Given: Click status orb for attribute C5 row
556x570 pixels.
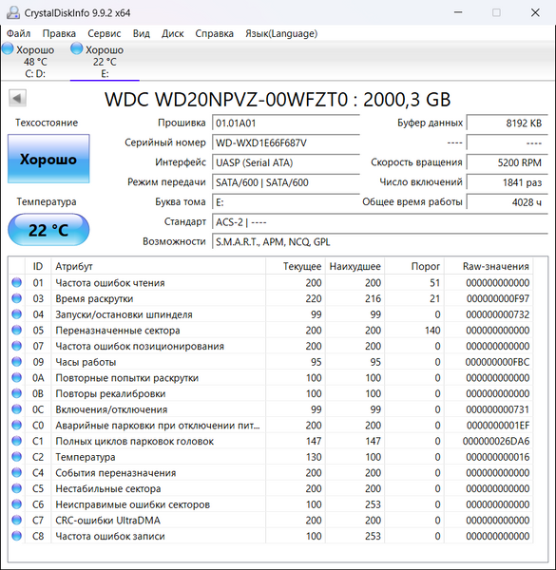Looking at the screenshot, I should tap(17, 488).
